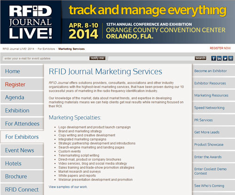Click 'White papers and reports' bullet
Image resolution: width=235 pixels, height=195 pixels.
pyautogui.click(x=77, y=176)
